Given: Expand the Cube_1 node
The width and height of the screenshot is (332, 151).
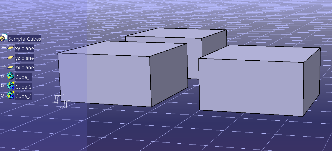Looking at the screenshot, I should pos(2,76).
